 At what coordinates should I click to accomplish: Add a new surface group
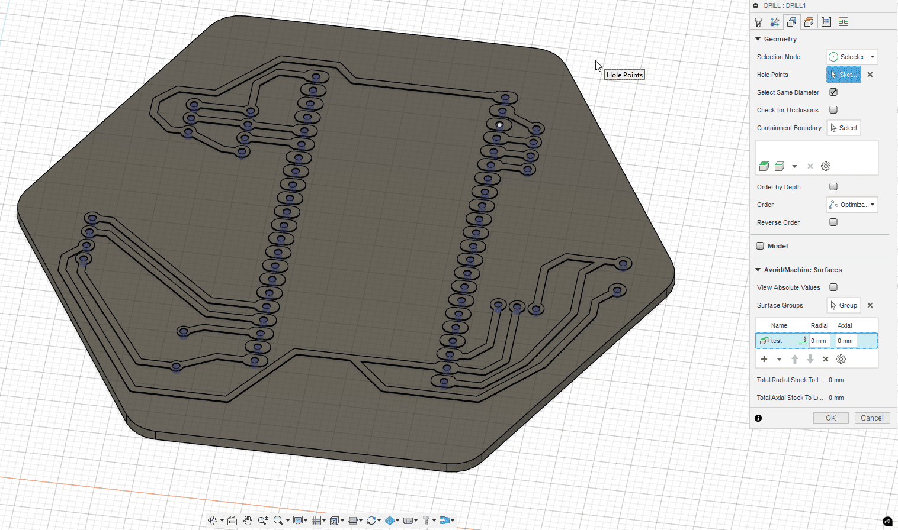[764, 359]
